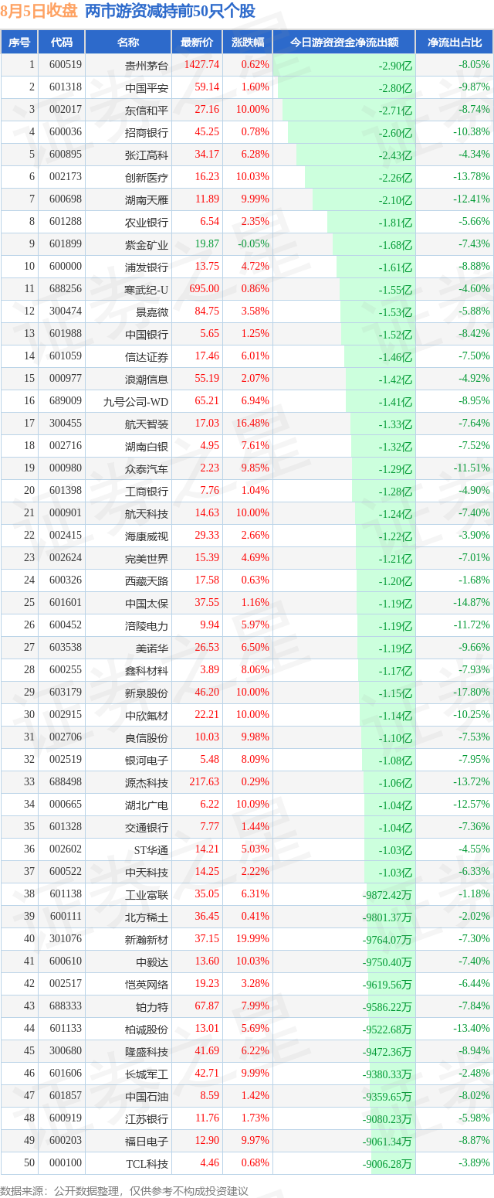Click 创新医疗 stock name
This screenshot has width=494, height=1198.
pyautogui.click(x=147, y=177)
